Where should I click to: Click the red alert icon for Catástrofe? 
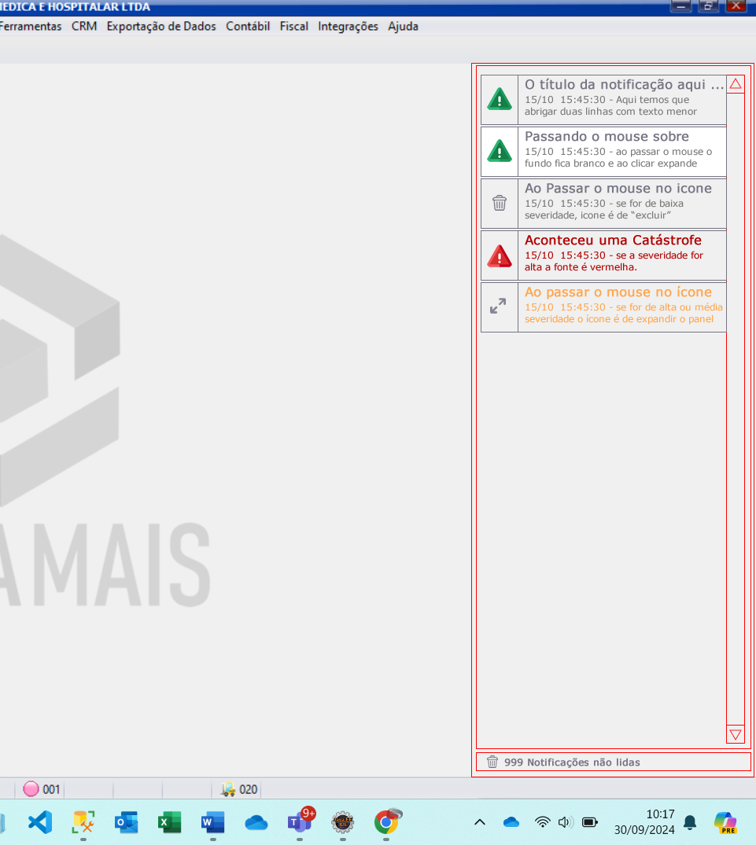pos(500,255)
